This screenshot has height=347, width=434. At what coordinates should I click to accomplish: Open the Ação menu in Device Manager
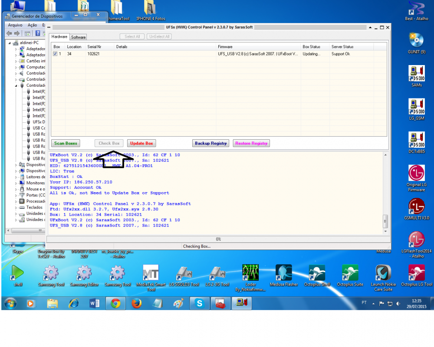point(32,25)
